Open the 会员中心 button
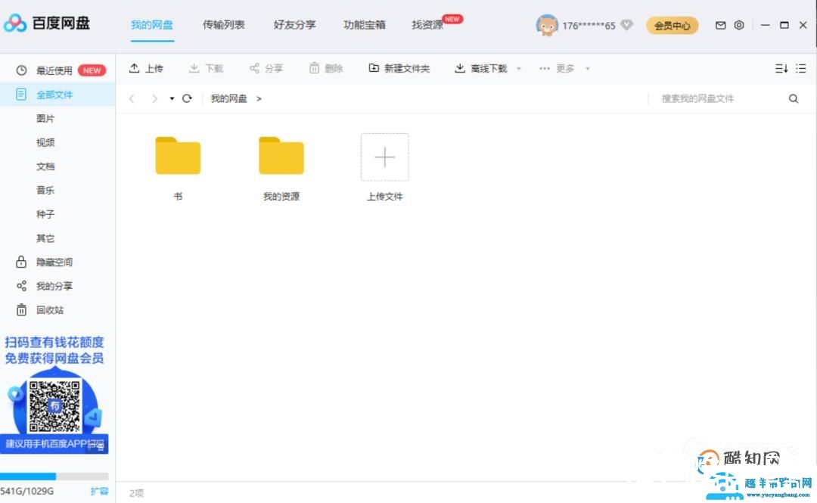The height and width of the screenshot is (503, 817). tap(673, 26)
